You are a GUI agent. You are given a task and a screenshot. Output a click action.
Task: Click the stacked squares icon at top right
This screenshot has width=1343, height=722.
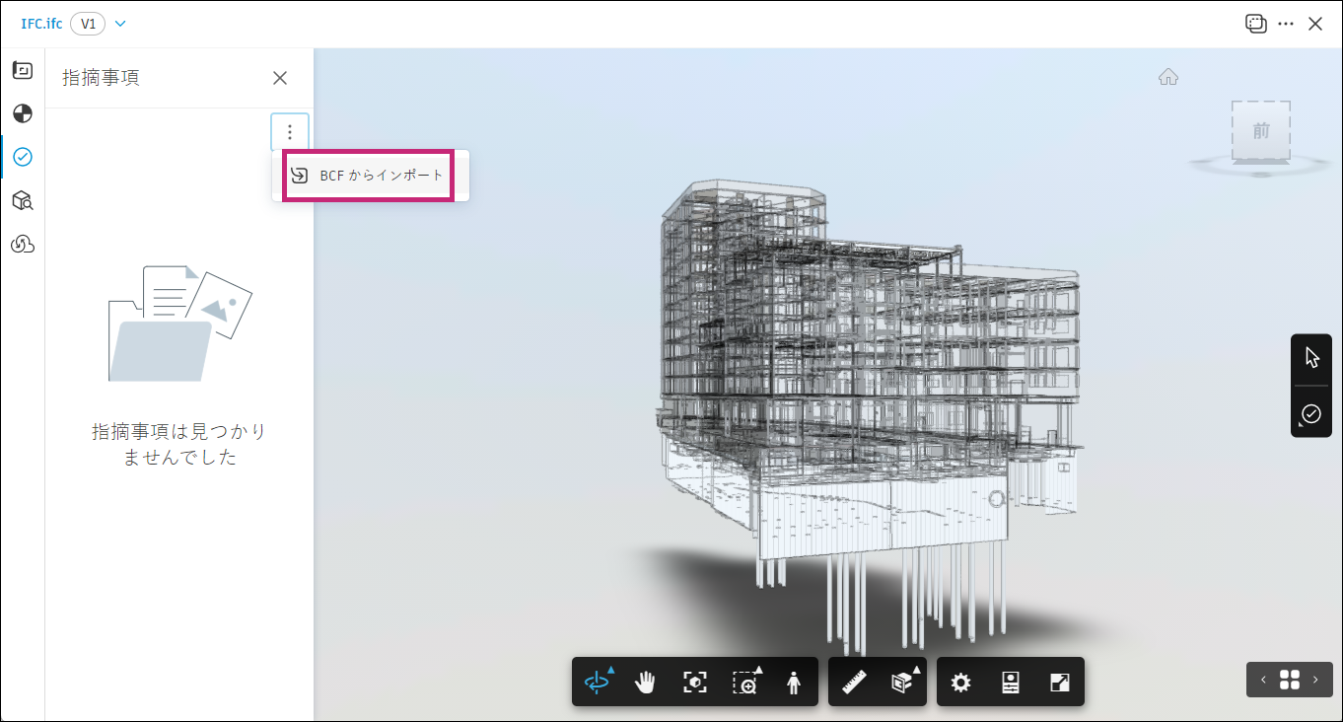[x=1255, y=24]
